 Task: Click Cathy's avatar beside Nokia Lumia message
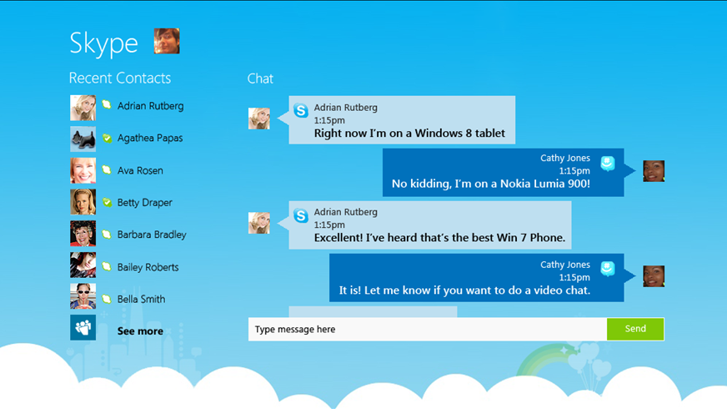point(654,171)
